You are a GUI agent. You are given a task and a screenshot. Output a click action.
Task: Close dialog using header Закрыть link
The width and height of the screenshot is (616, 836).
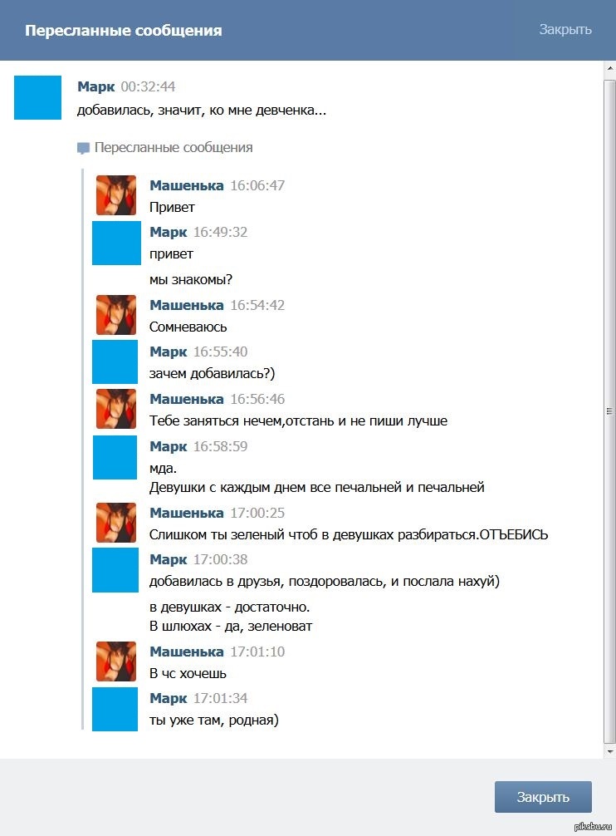point(565,29)
